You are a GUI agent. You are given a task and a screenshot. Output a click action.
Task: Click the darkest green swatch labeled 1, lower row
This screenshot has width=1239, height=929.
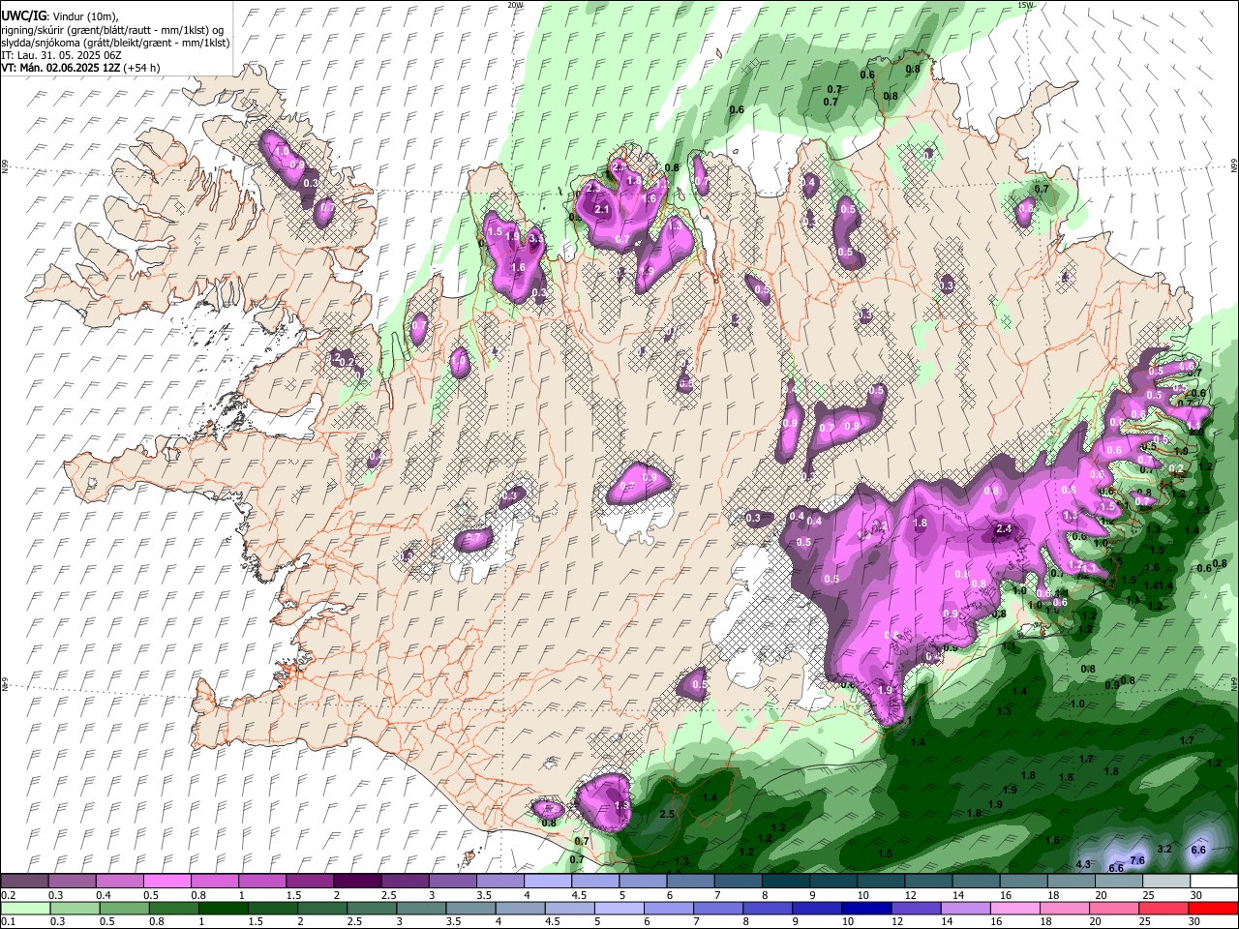pyautogui.click(x=224, y=909)
